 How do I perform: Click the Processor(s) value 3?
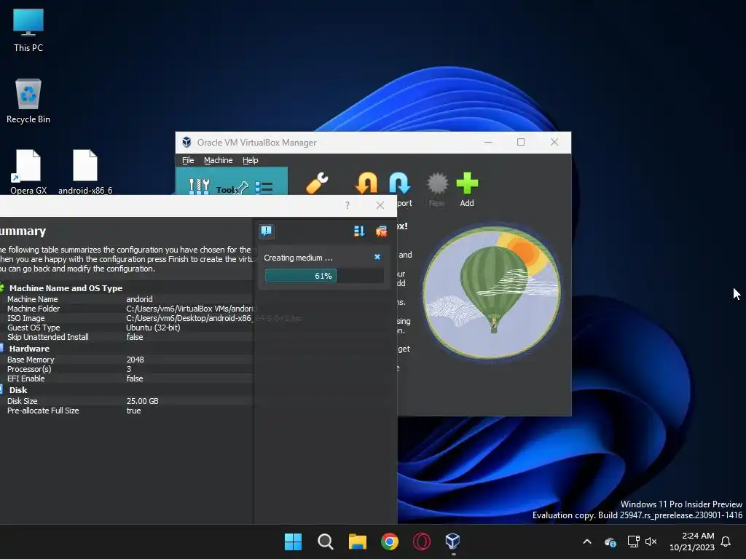(x=128, y=369)
